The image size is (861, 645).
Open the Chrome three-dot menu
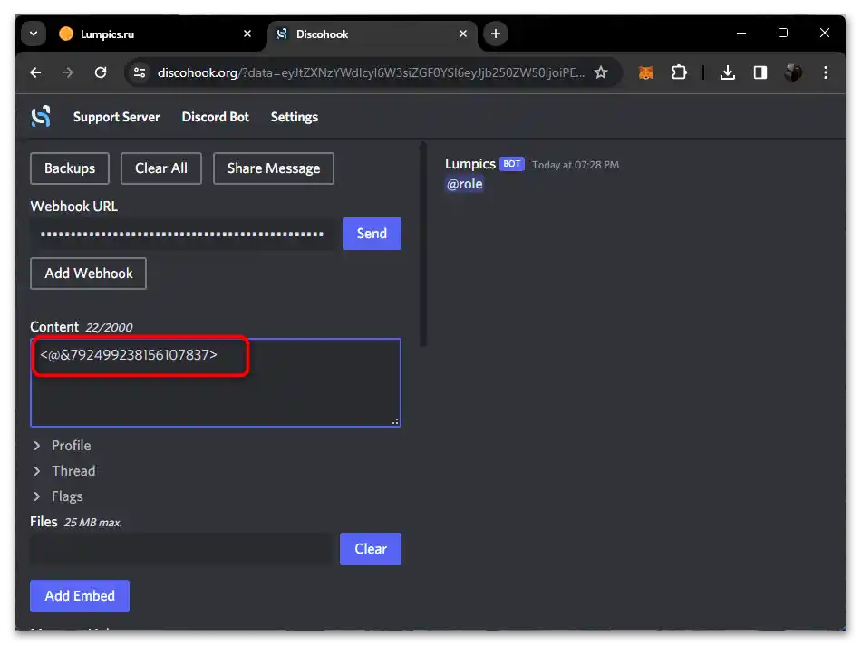pyautogui.click(x=825, y=72)
